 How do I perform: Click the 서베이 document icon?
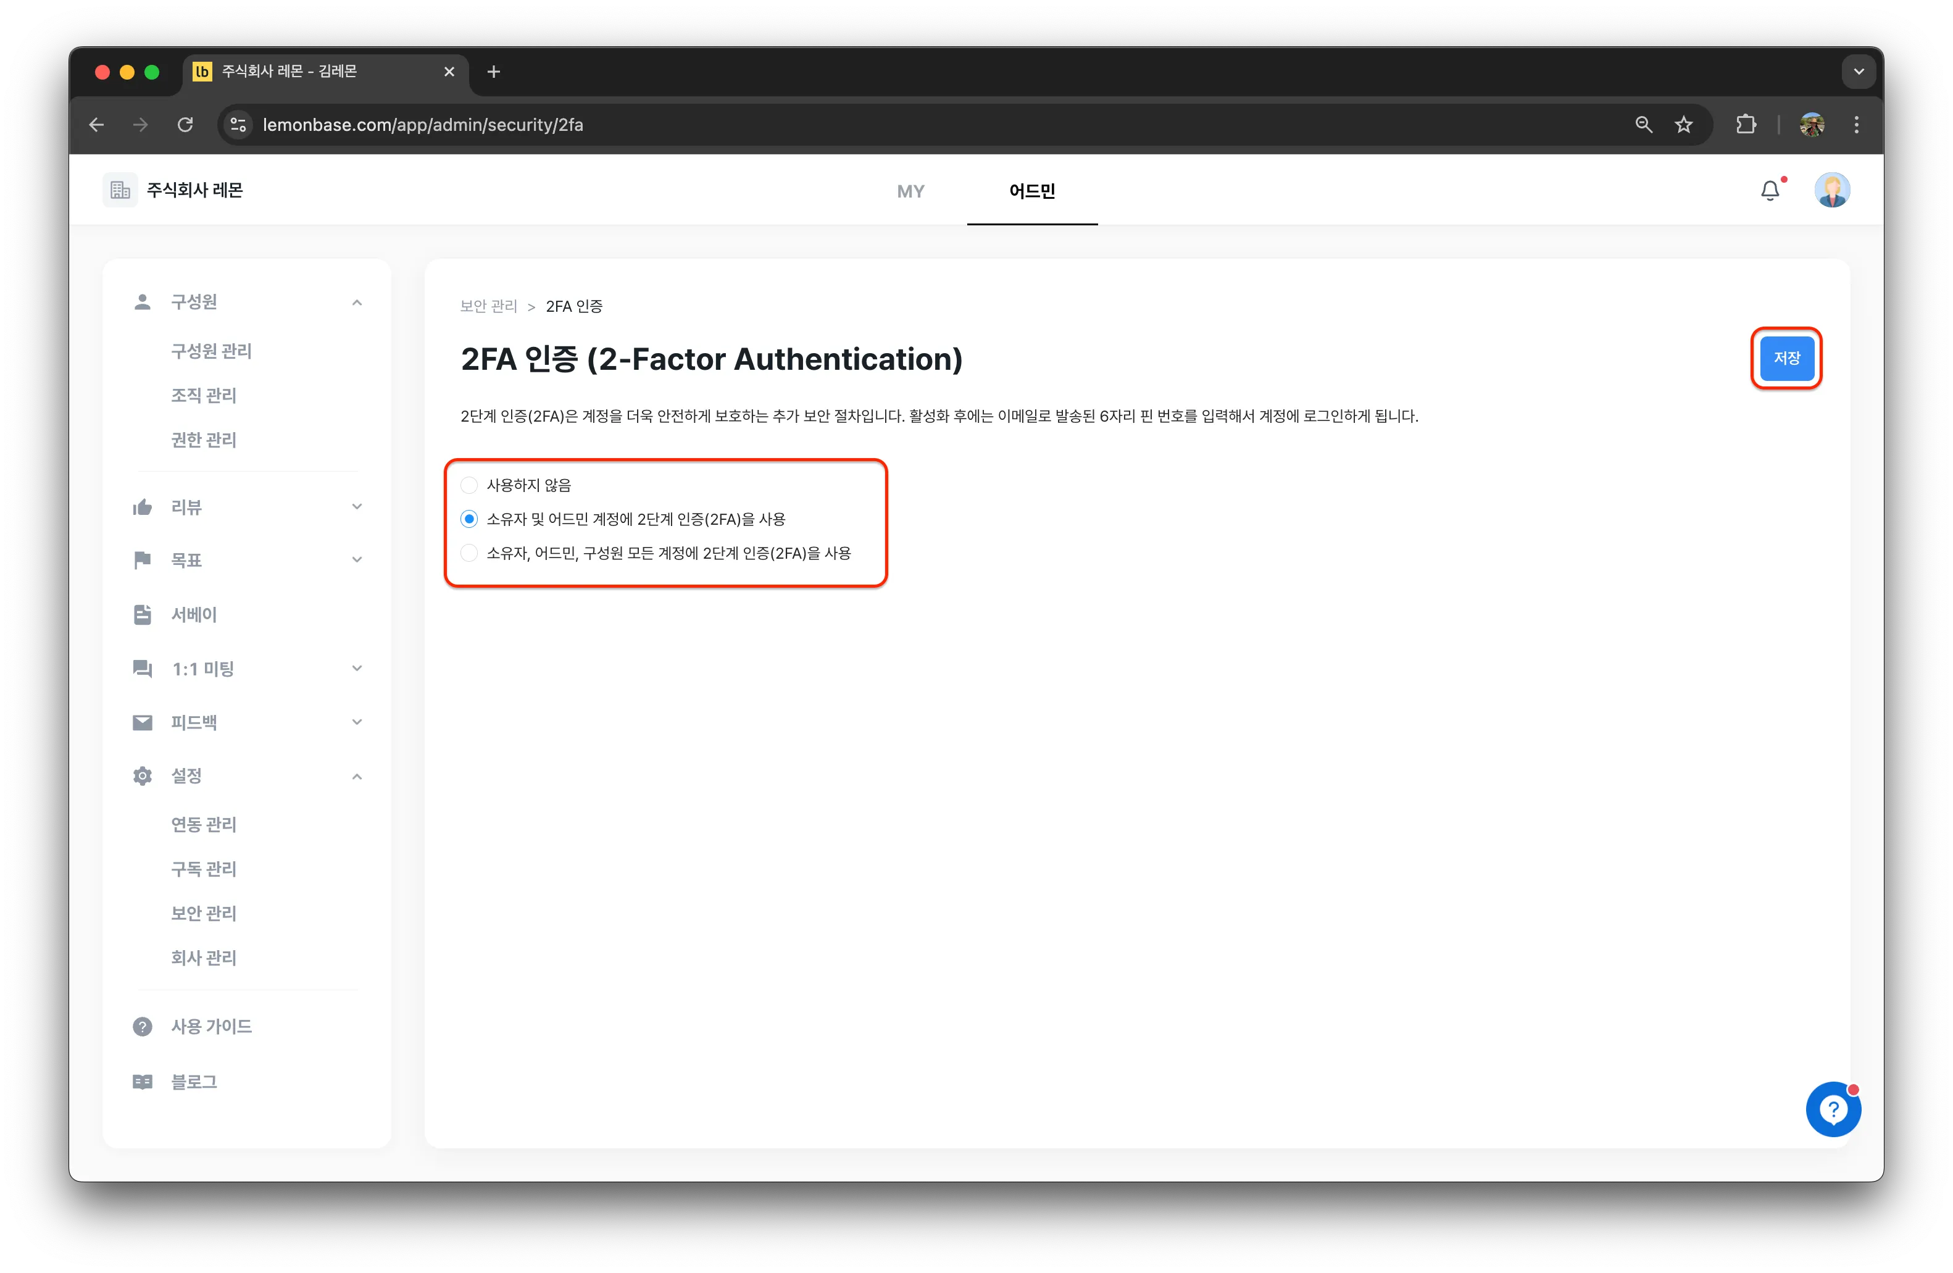(x=142, y=614)
